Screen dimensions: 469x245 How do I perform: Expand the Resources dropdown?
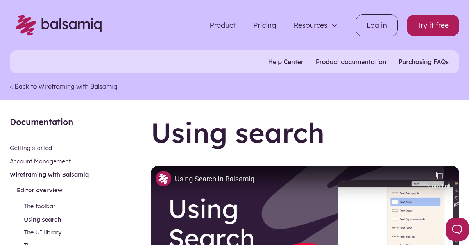(x=315, y=25)
